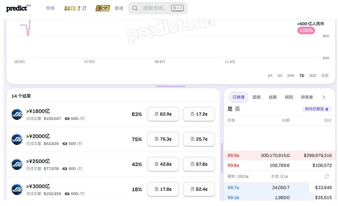The height and width of the screenshot is (206, 338).
Task: Click the >¥1800亿 market logo icon
Action: point(17,114)
